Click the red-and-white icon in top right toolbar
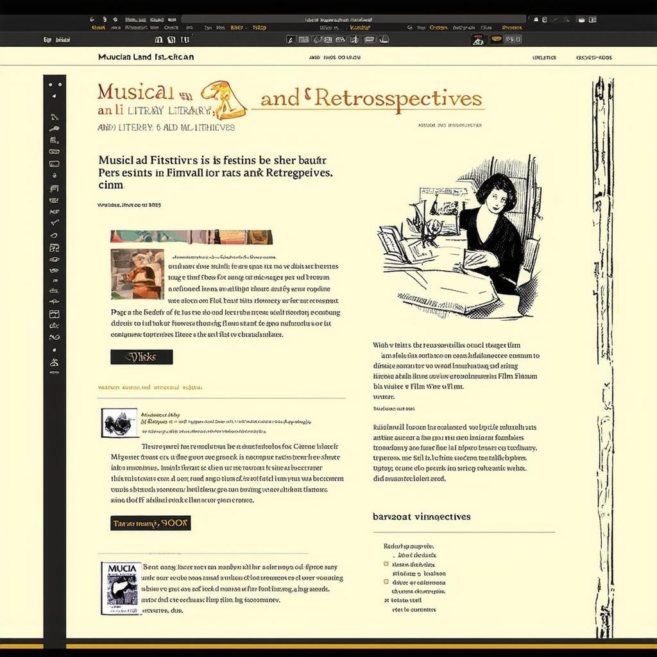The width and height of the screenshot is (657, 657). [x=477, y=39]
